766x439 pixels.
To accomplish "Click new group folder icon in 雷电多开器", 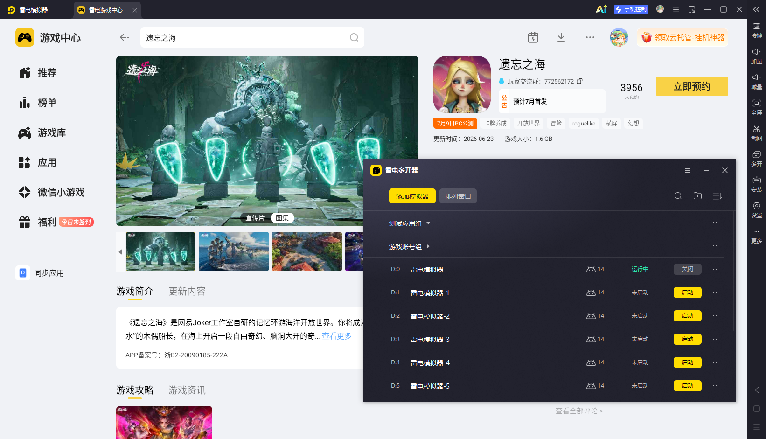I will (x=697, y=196).
